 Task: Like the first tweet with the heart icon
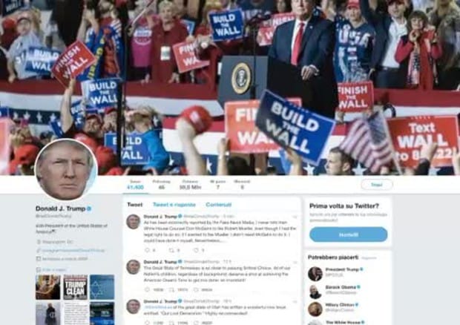(196, 250)
